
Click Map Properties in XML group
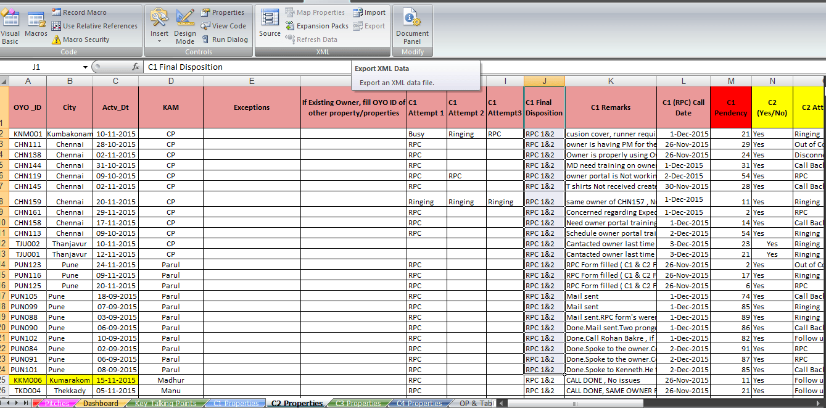[315, 12]
